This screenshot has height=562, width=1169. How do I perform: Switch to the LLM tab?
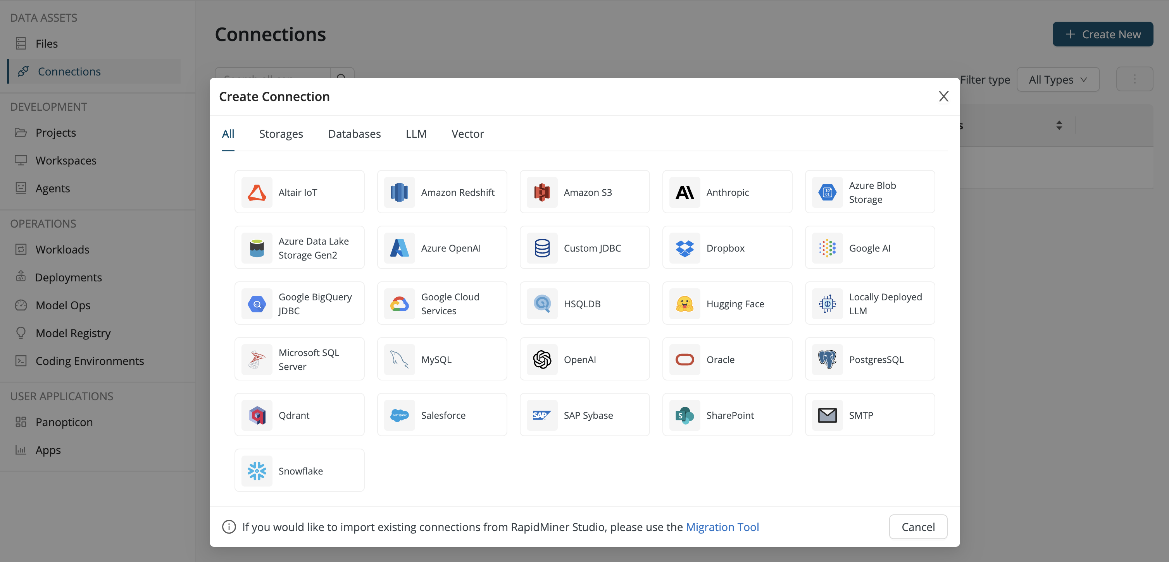[x=416, y=134]
